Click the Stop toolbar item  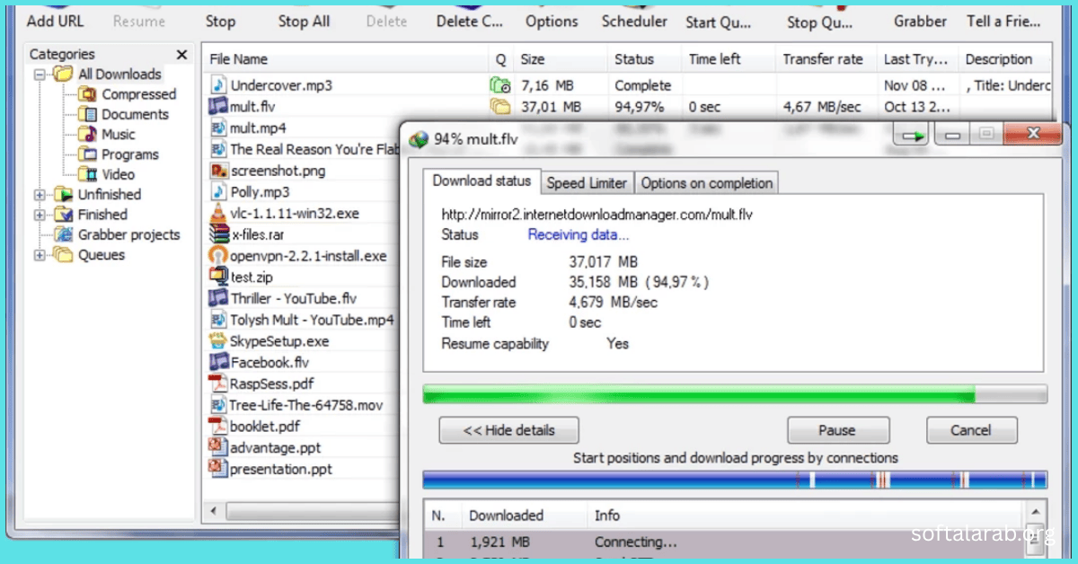tap(220, 21)
